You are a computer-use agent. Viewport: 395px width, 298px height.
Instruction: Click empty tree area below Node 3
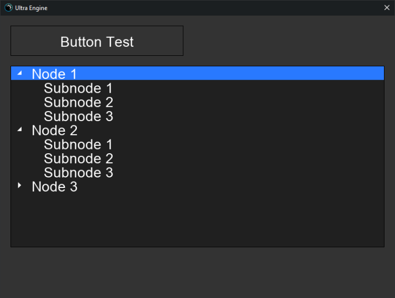click(x=197, y=221)
